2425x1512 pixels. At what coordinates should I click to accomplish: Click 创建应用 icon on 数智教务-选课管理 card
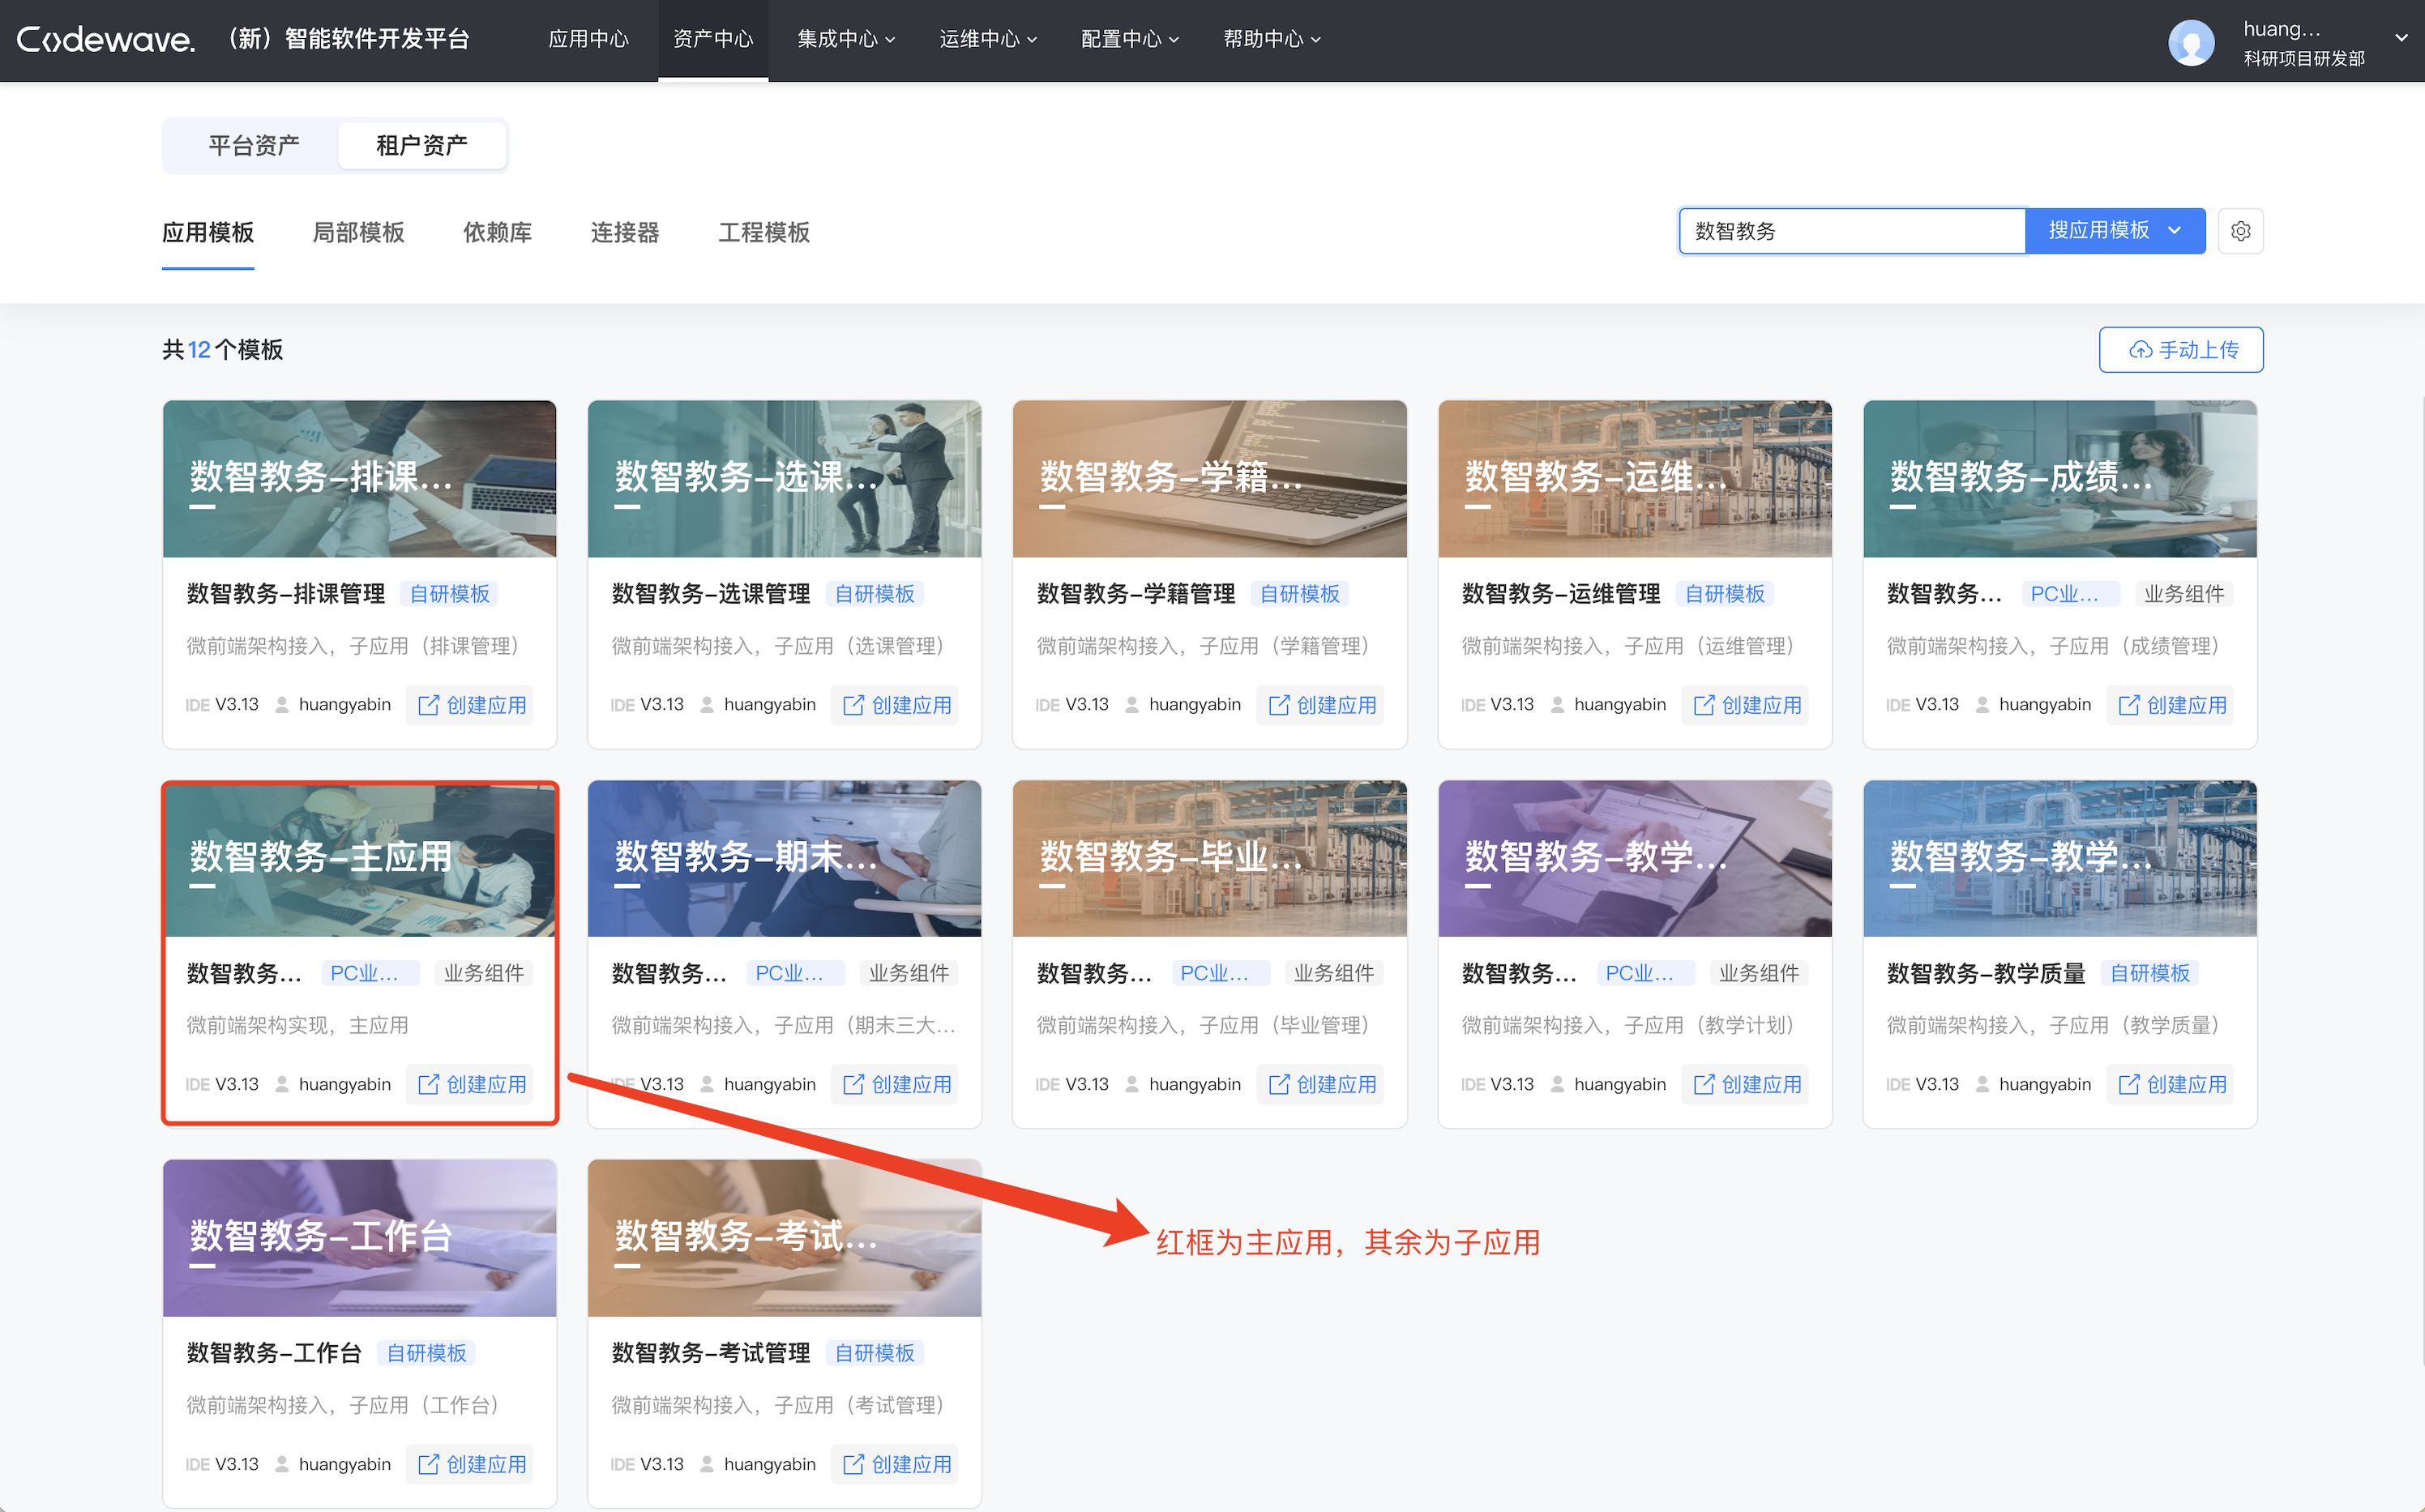coord(853,705)
